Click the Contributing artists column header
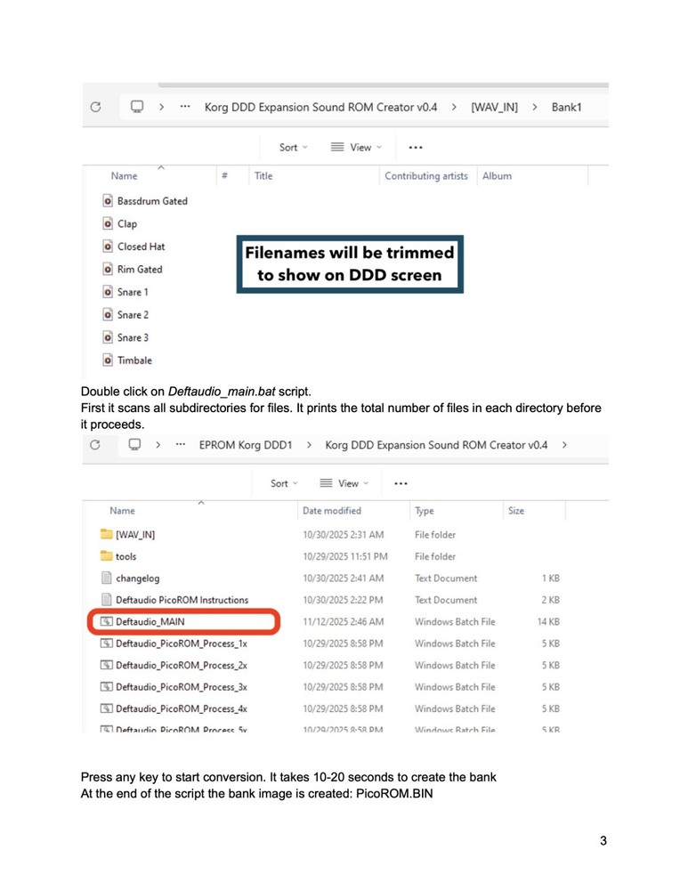This screenshot has width=688, height=890. (425, 176)
